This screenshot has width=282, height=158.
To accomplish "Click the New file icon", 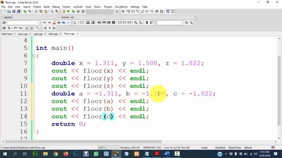I will [x=4, y=11].
